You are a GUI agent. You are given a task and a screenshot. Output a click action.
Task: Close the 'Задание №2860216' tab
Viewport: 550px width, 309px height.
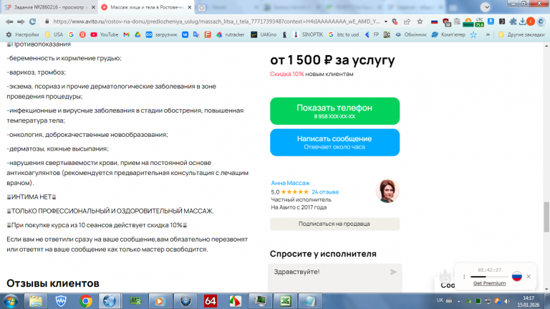[93, 7]
